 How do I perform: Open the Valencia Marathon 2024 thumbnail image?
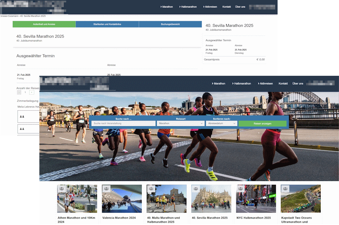tap(122, 199)
